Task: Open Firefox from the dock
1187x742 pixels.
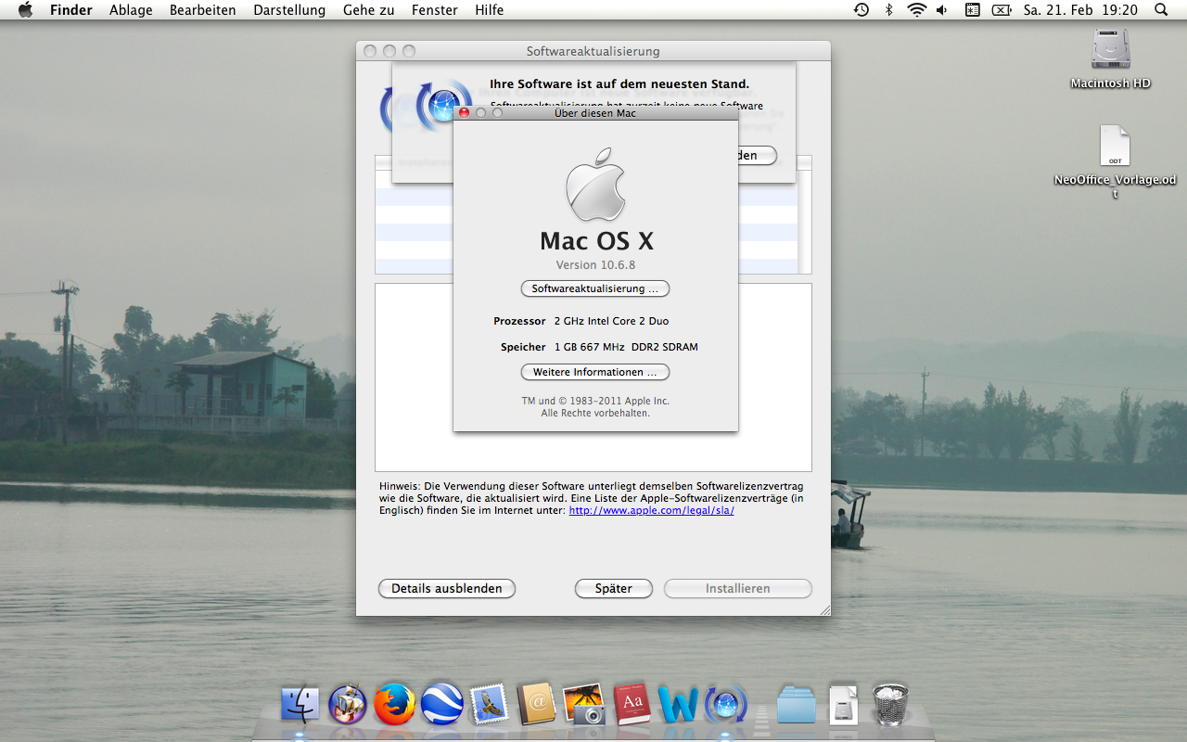Action: (x=395, y=705)
